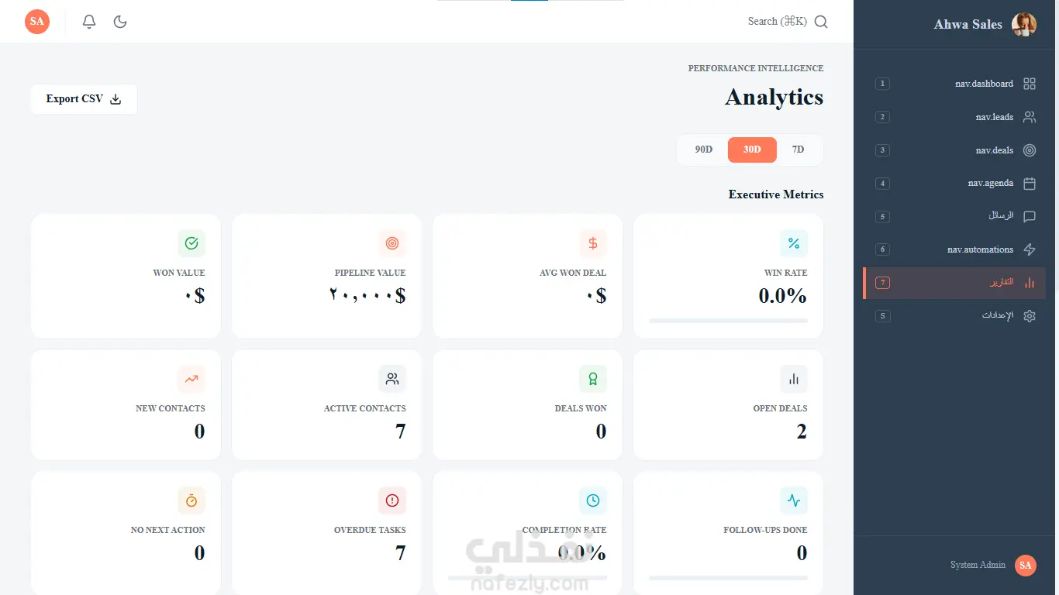
Task: Click the Active Contacts people icon
Action: (x=392, y=379)
